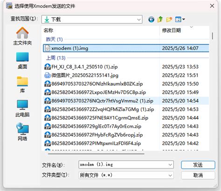Screen dimensions: 221x191
Task: Open 网络 in the sidebar
Action: point(22,132)
